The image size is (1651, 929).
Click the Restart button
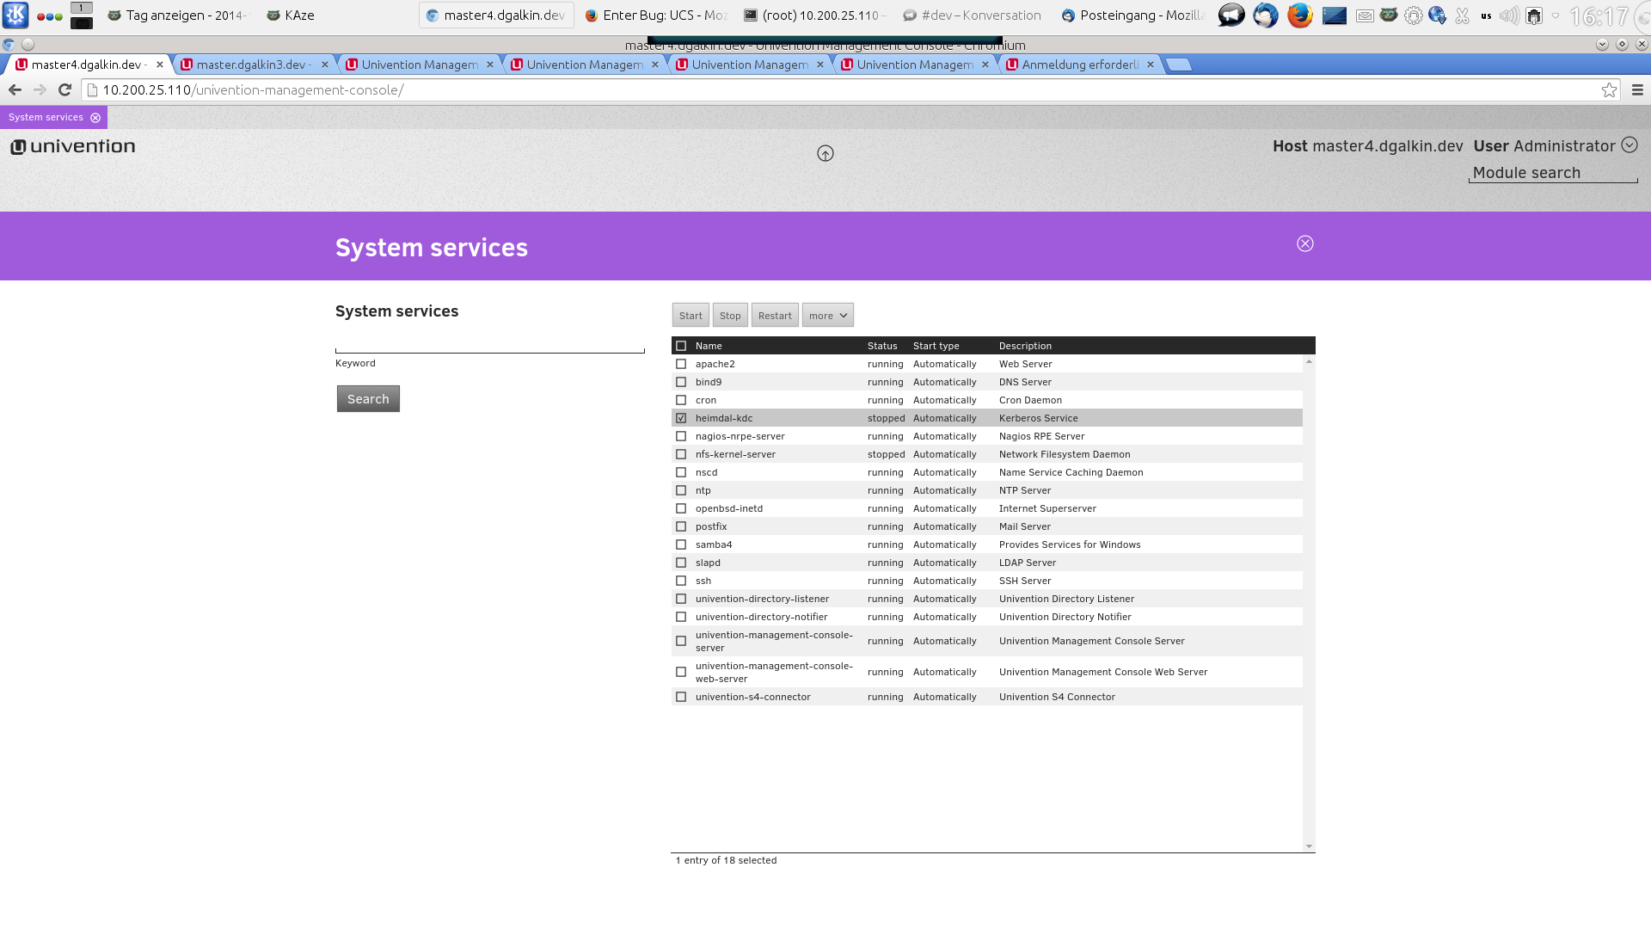pyautogui.click(x=775, y=316)
